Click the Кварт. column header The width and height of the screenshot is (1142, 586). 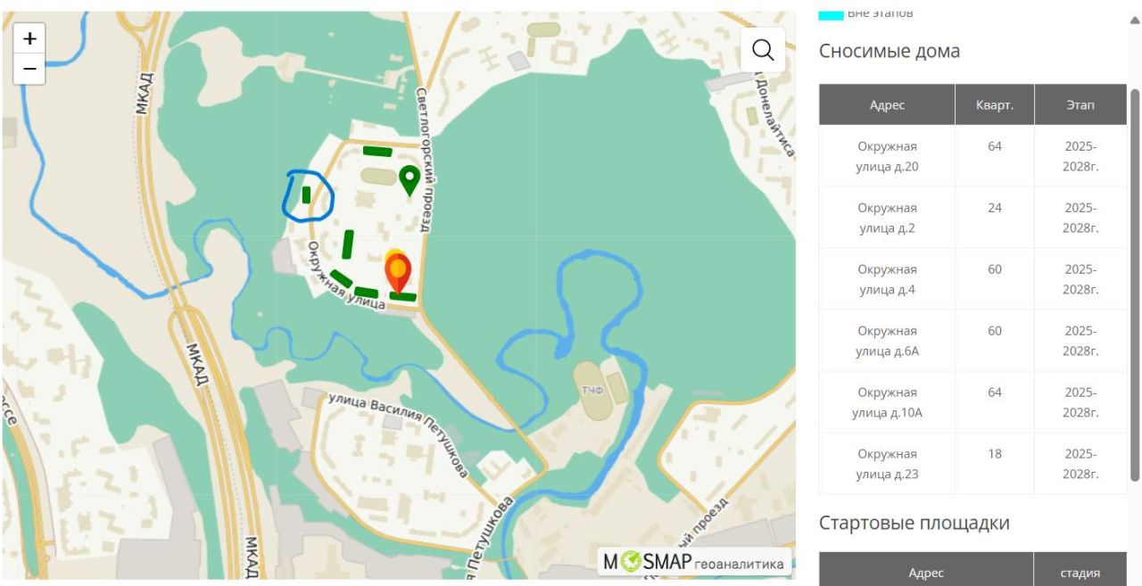click(x=994, y=105)
